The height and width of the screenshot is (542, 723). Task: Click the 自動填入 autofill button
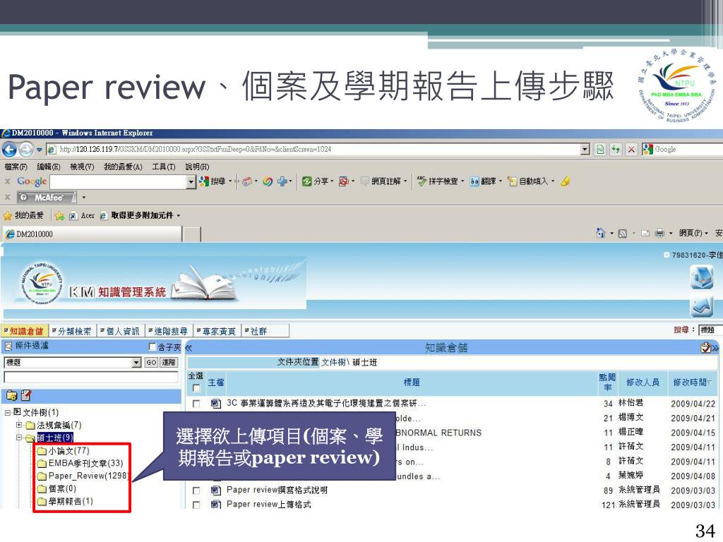pyautogui.click(x=528, y=181)
